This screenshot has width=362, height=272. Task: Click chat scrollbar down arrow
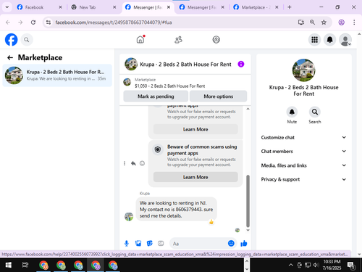tap(248, 230)
